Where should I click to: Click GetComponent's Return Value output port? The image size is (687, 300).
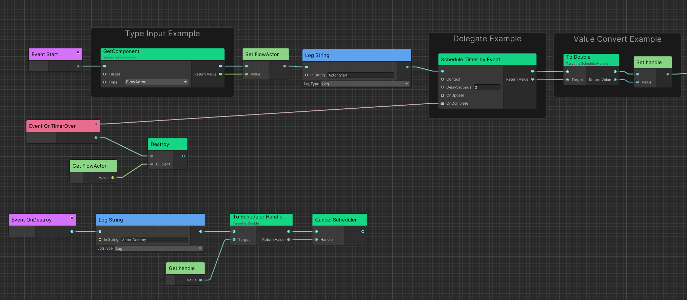[x=221, y=74]
